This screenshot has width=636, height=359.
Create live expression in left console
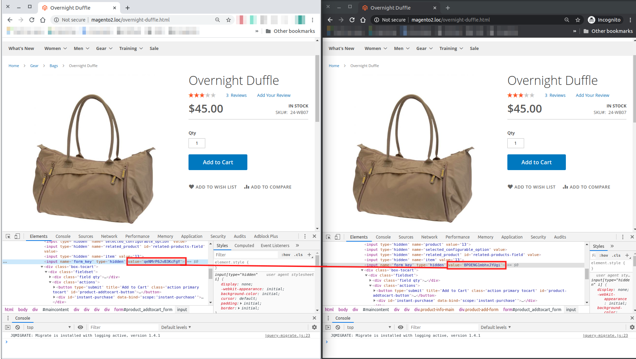[80, 327]
